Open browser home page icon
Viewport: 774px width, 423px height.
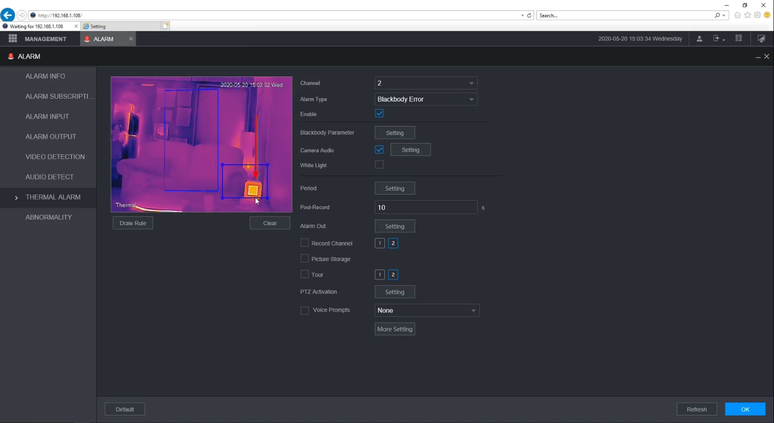[737, 15]
